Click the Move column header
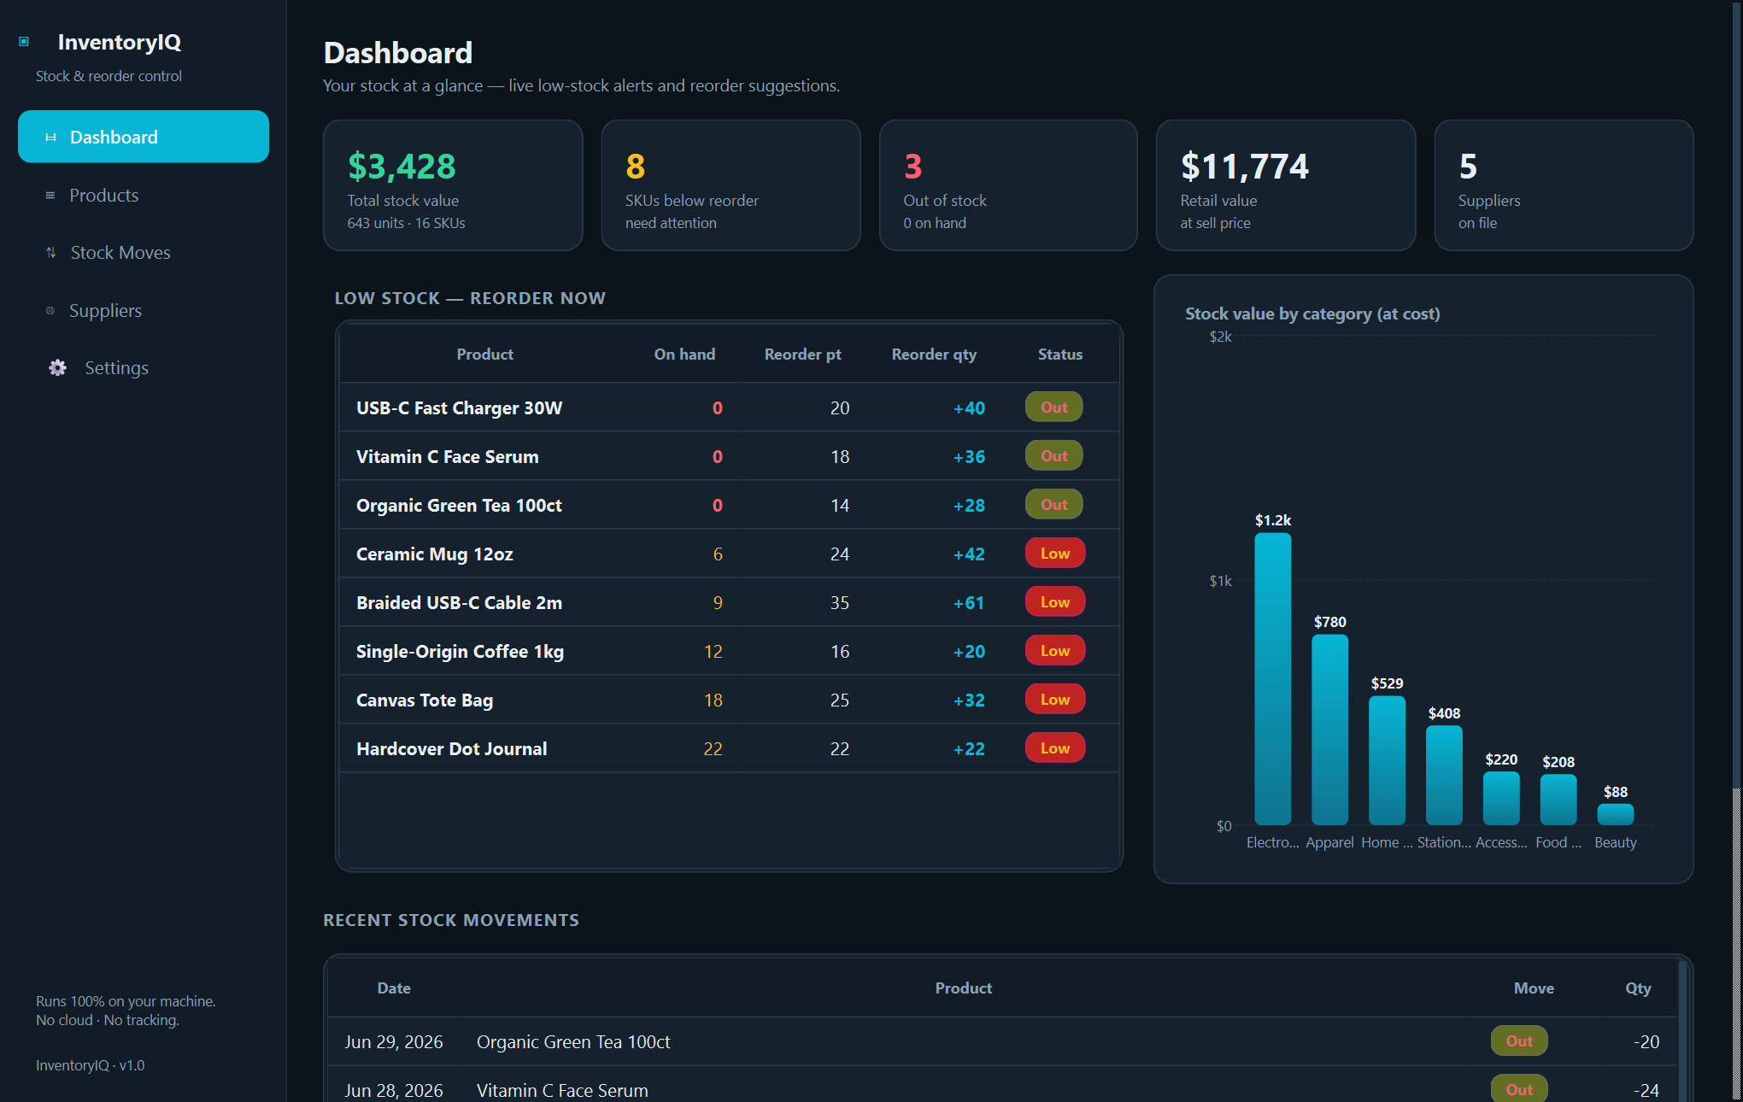 1534,988
